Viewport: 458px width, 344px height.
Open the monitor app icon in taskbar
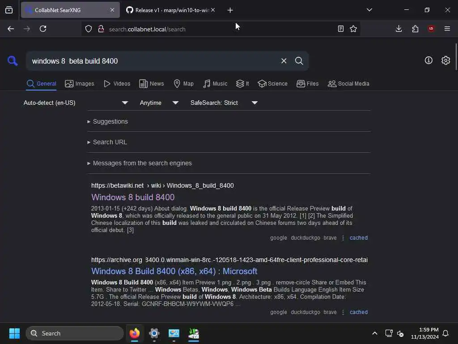pos(174,333)
